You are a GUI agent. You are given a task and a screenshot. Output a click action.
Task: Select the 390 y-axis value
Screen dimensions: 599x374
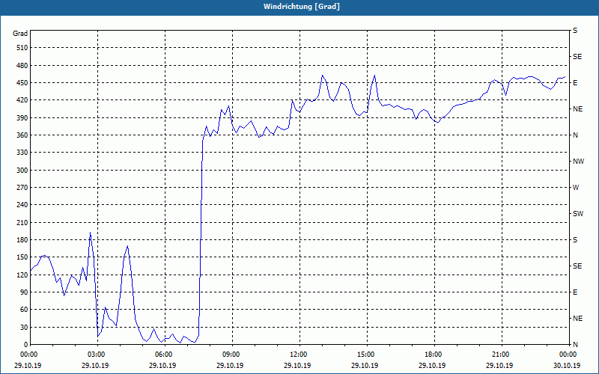pos(22,118)
